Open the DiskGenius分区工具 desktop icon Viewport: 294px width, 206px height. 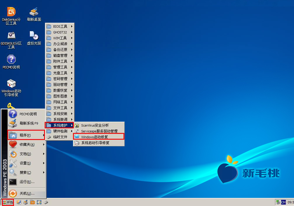11,16
